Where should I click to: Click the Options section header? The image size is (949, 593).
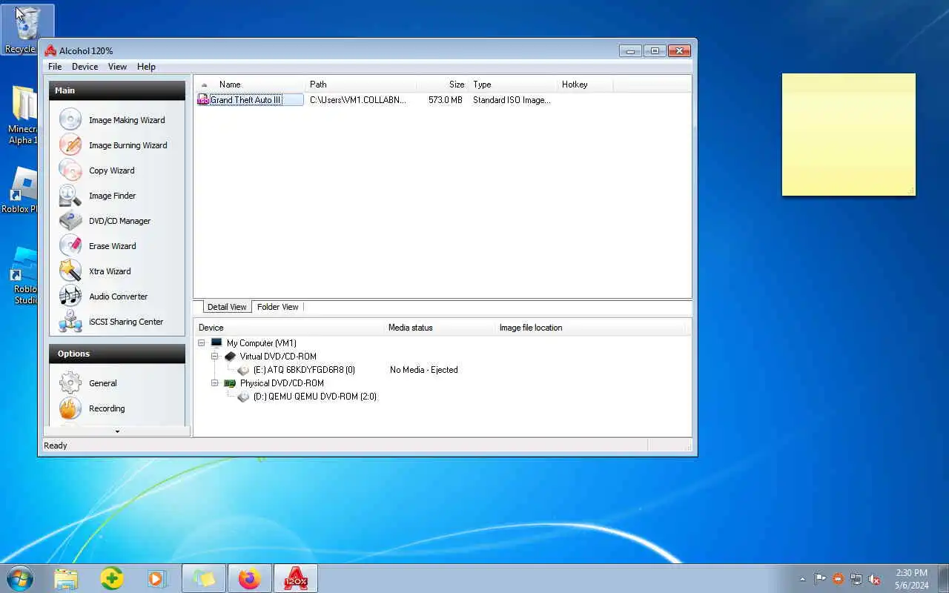(117, 354)
